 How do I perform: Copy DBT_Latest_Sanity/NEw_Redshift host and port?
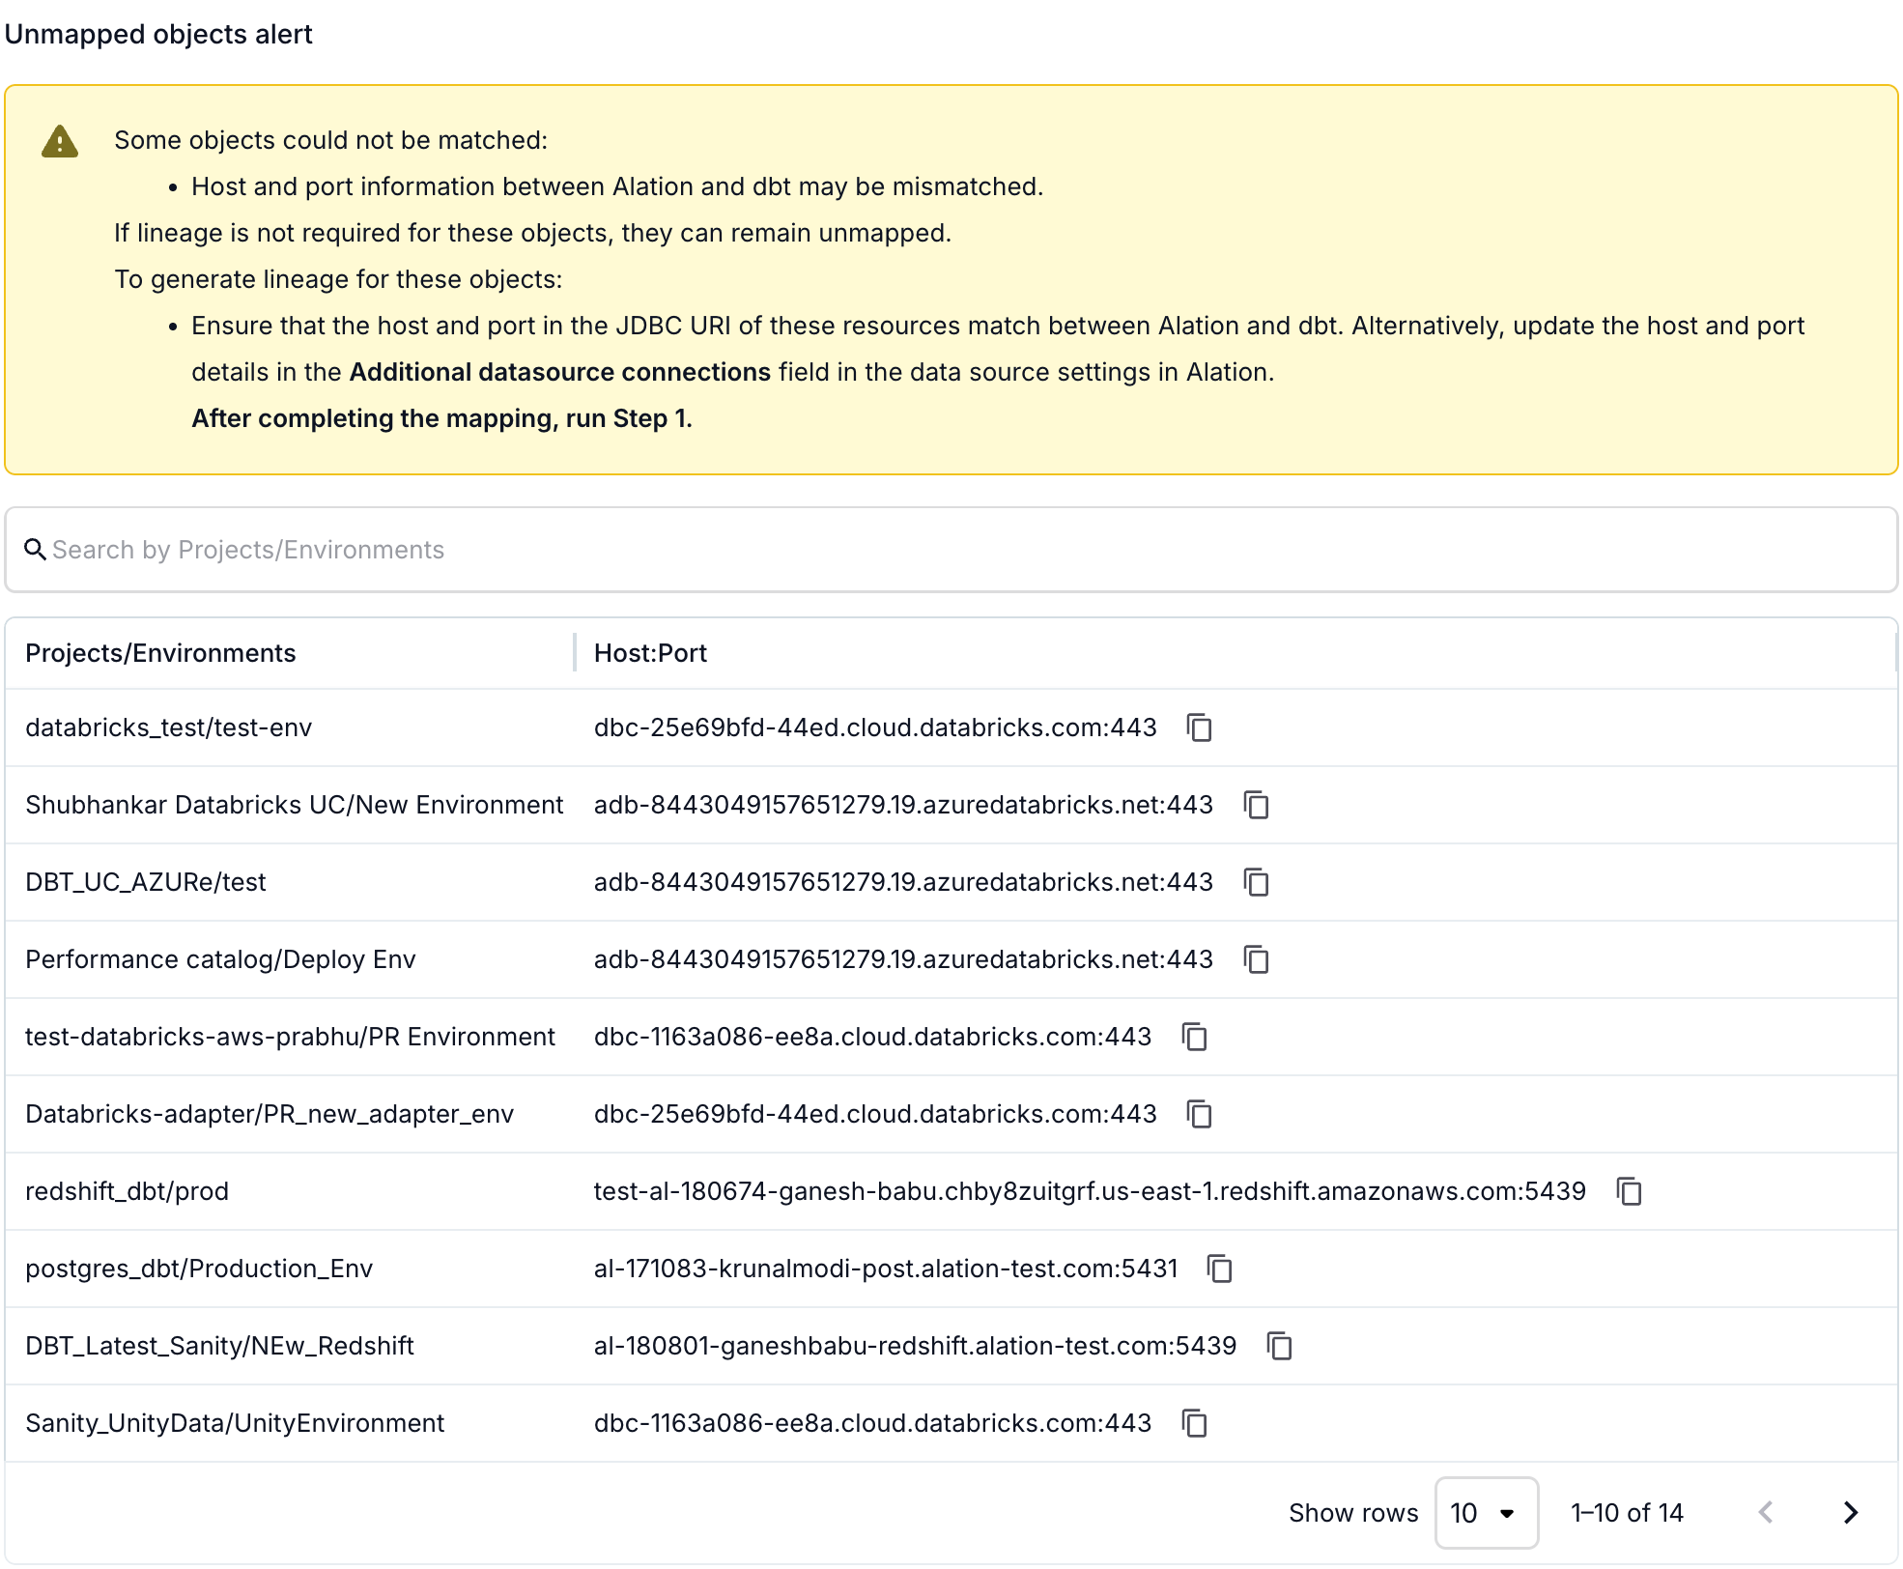(x=1279, y=1346)
